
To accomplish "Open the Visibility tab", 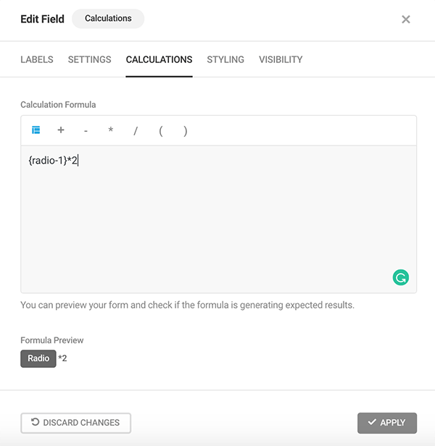I will 281,59.
